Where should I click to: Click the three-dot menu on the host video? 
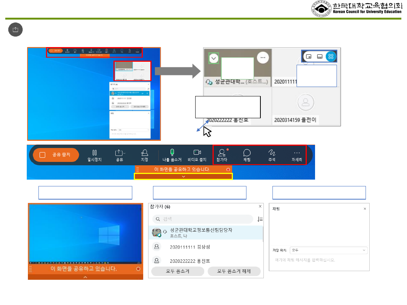[x=263, y=58]
